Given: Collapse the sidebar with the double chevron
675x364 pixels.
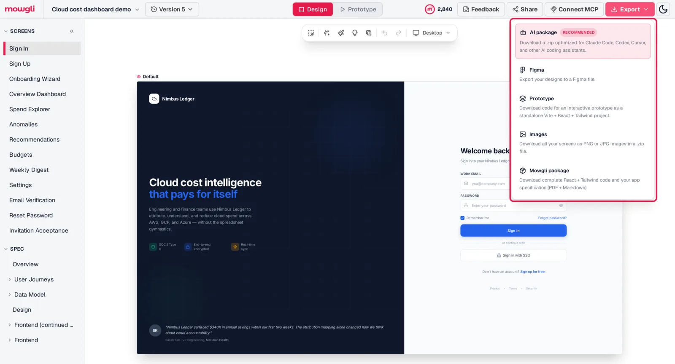Looking at the screenshot, I should point(72,31).
